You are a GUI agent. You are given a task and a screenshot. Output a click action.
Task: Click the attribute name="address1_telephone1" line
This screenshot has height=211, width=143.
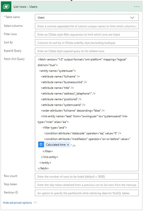click(x=68, y=93)
